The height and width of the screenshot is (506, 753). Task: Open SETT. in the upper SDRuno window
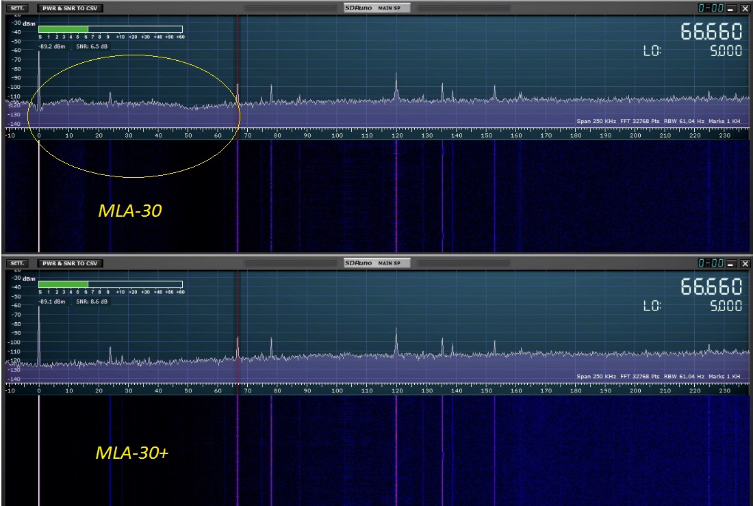[x=17, y=8]
